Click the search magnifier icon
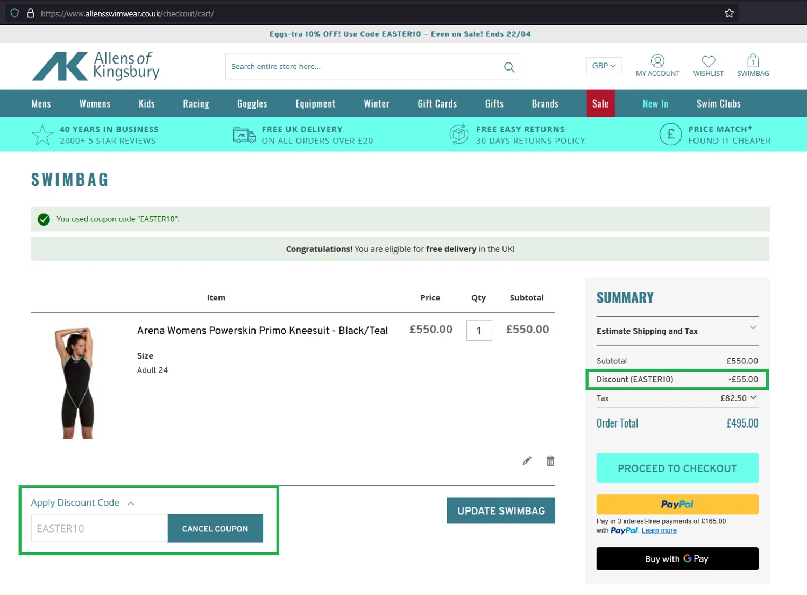Viewport: 807px width, 595px height. (509, 67)
